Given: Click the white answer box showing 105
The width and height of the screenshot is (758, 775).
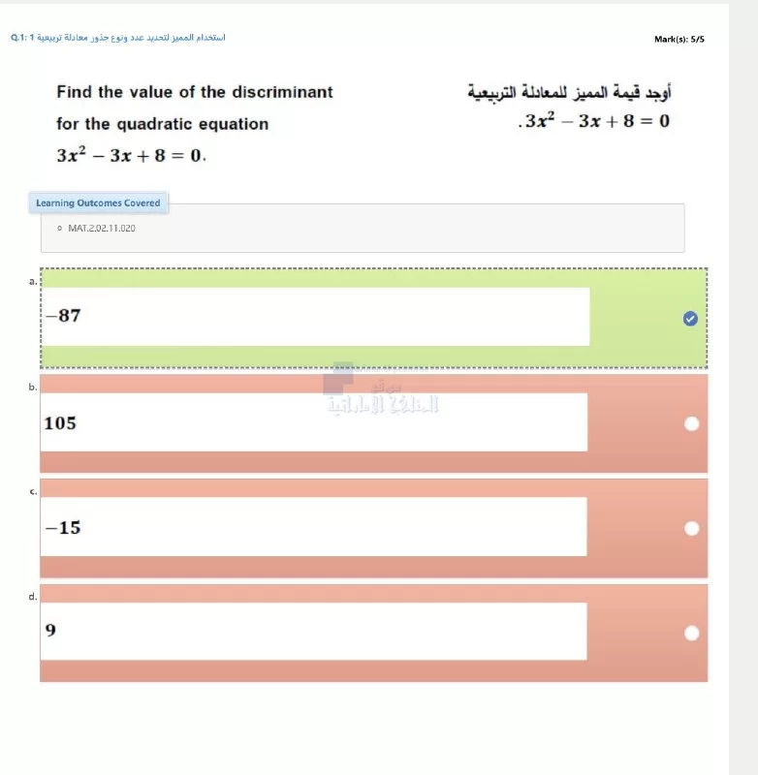Looking at the screenshot, I should click(x=314, y=422).
